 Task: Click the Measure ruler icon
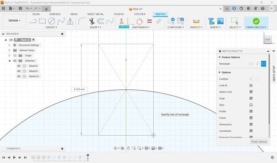tap(196, 21)
